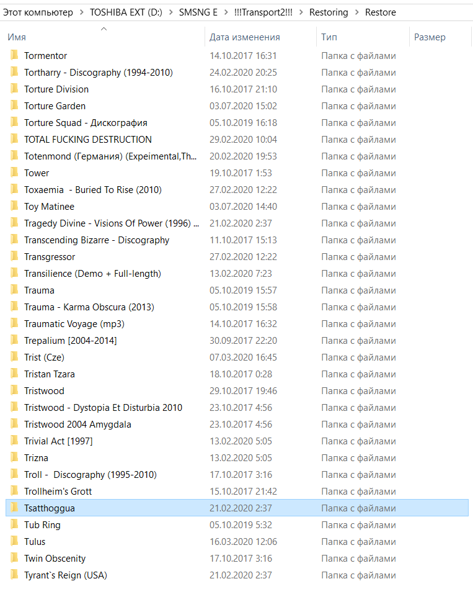The width and height of the screenshot is (473, 589).
Task: Click the Torture Division folder icon
Action: tap(14, 89)
